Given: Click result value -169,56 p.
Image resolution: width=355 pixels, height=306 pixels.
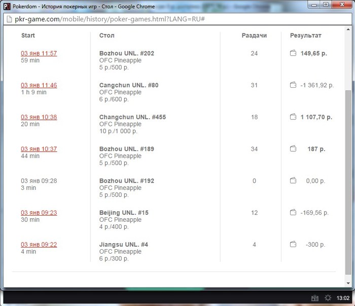Looking at the screenshot, I should pyautogui.click(x=314, y=213).
